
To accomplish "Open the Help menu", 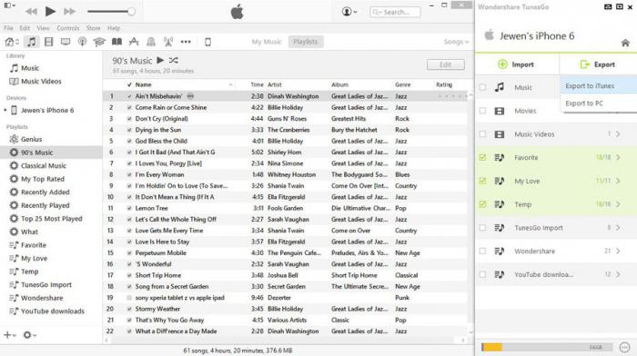I will pos(114,28).
